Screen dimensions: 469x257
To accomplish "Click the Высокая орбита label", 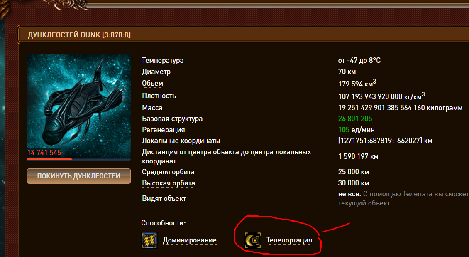I will coord(169,183).
